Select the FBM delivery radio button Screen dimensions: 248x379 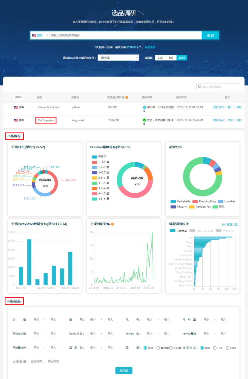227,348
